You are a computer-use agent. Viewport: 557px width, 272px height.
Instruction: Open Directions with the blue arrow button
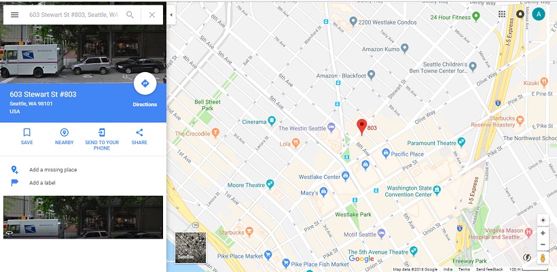pos(145,84)
